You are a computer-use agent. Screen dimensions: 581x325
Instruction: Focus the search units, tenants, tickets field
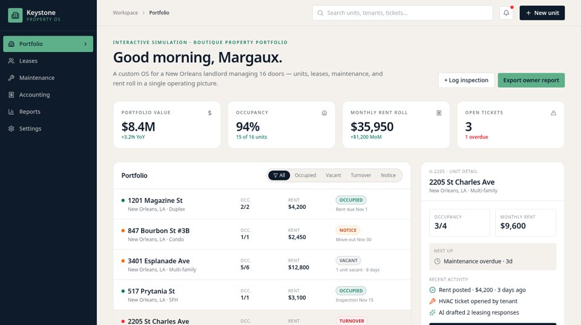coord(403,13)
